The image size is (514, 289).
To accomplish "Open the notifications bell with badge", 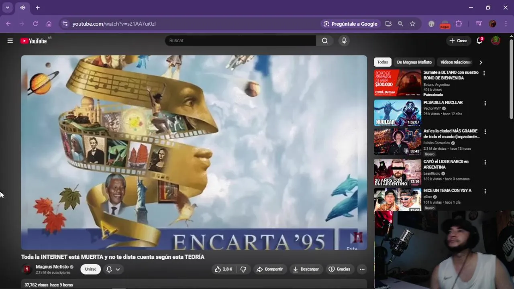I will (479, 41).
